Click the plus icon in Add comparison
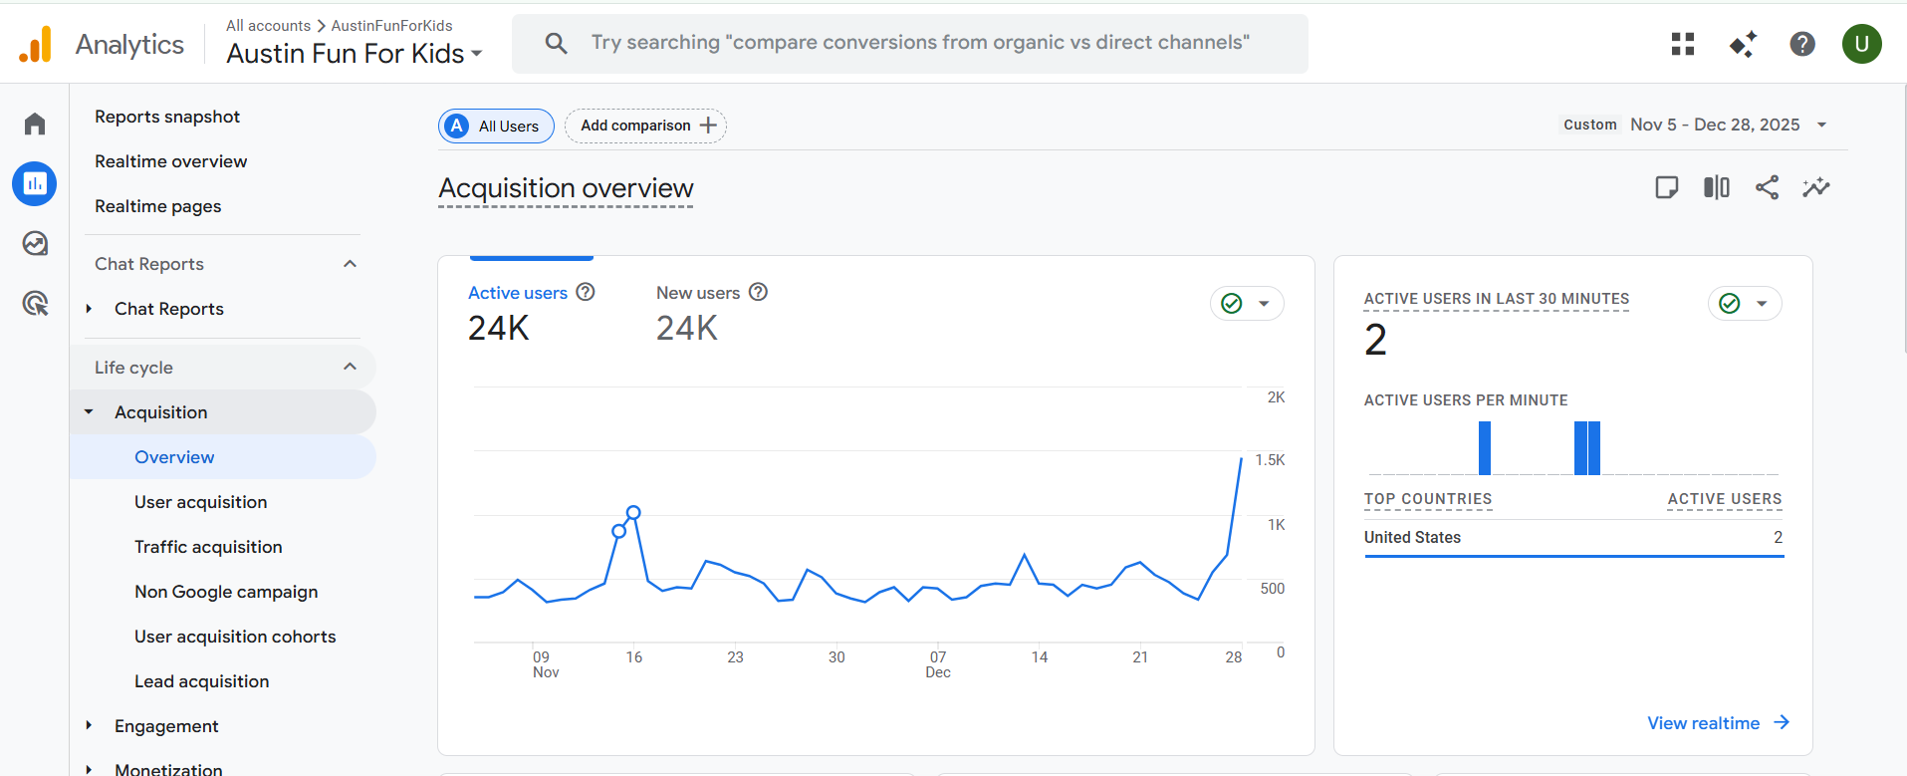Screen dimensions: 1907x776 (708, 126)
